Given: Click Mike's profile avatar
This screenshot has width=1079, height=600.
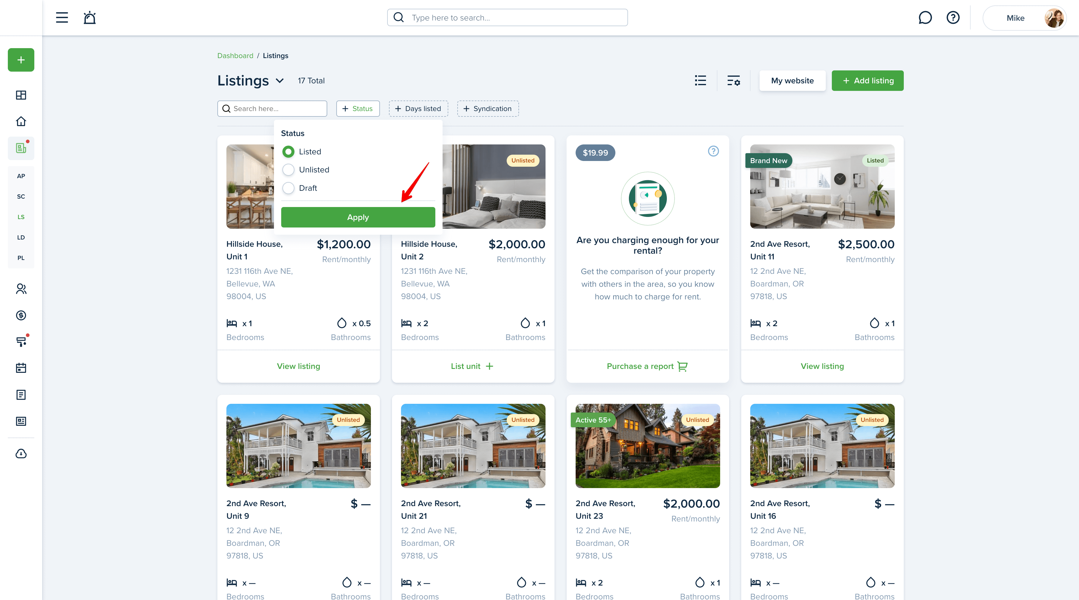Looking at the screenshot, I should tap(1054, 18).
